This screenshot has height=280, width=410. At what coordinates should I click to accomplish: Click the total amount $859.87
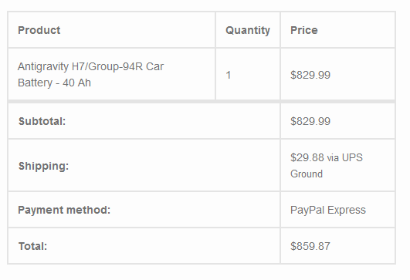pos(310,246)
